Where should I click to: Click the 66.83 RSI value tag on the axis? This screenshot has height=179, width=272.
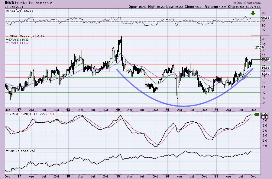[265, 18]
